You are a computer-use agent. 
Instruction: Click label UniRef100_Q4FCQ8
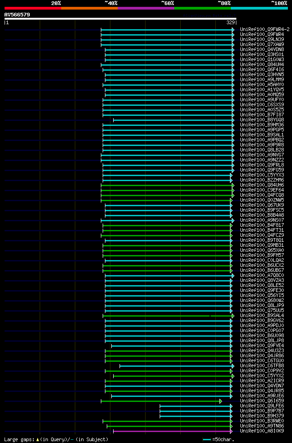click(262, 195)
